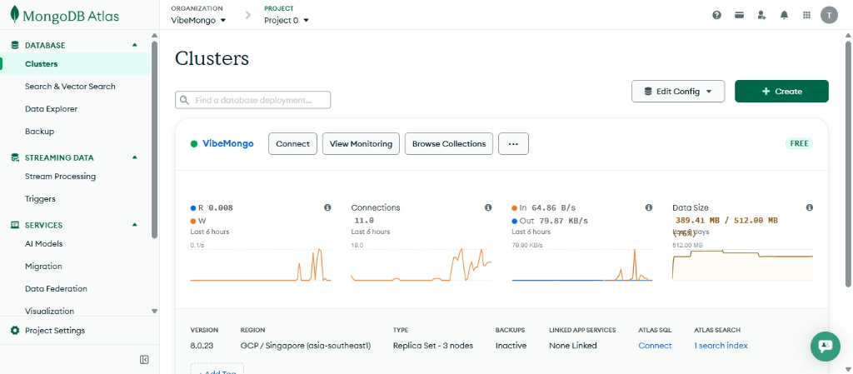Show info for the network In/Out chart
This screenshot has height=374, width=853.
(648, 207)
